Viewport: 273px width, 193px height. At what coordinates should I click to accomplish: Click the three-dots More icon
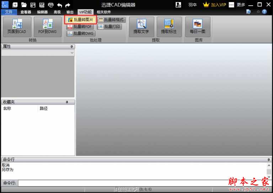[231, 5]
